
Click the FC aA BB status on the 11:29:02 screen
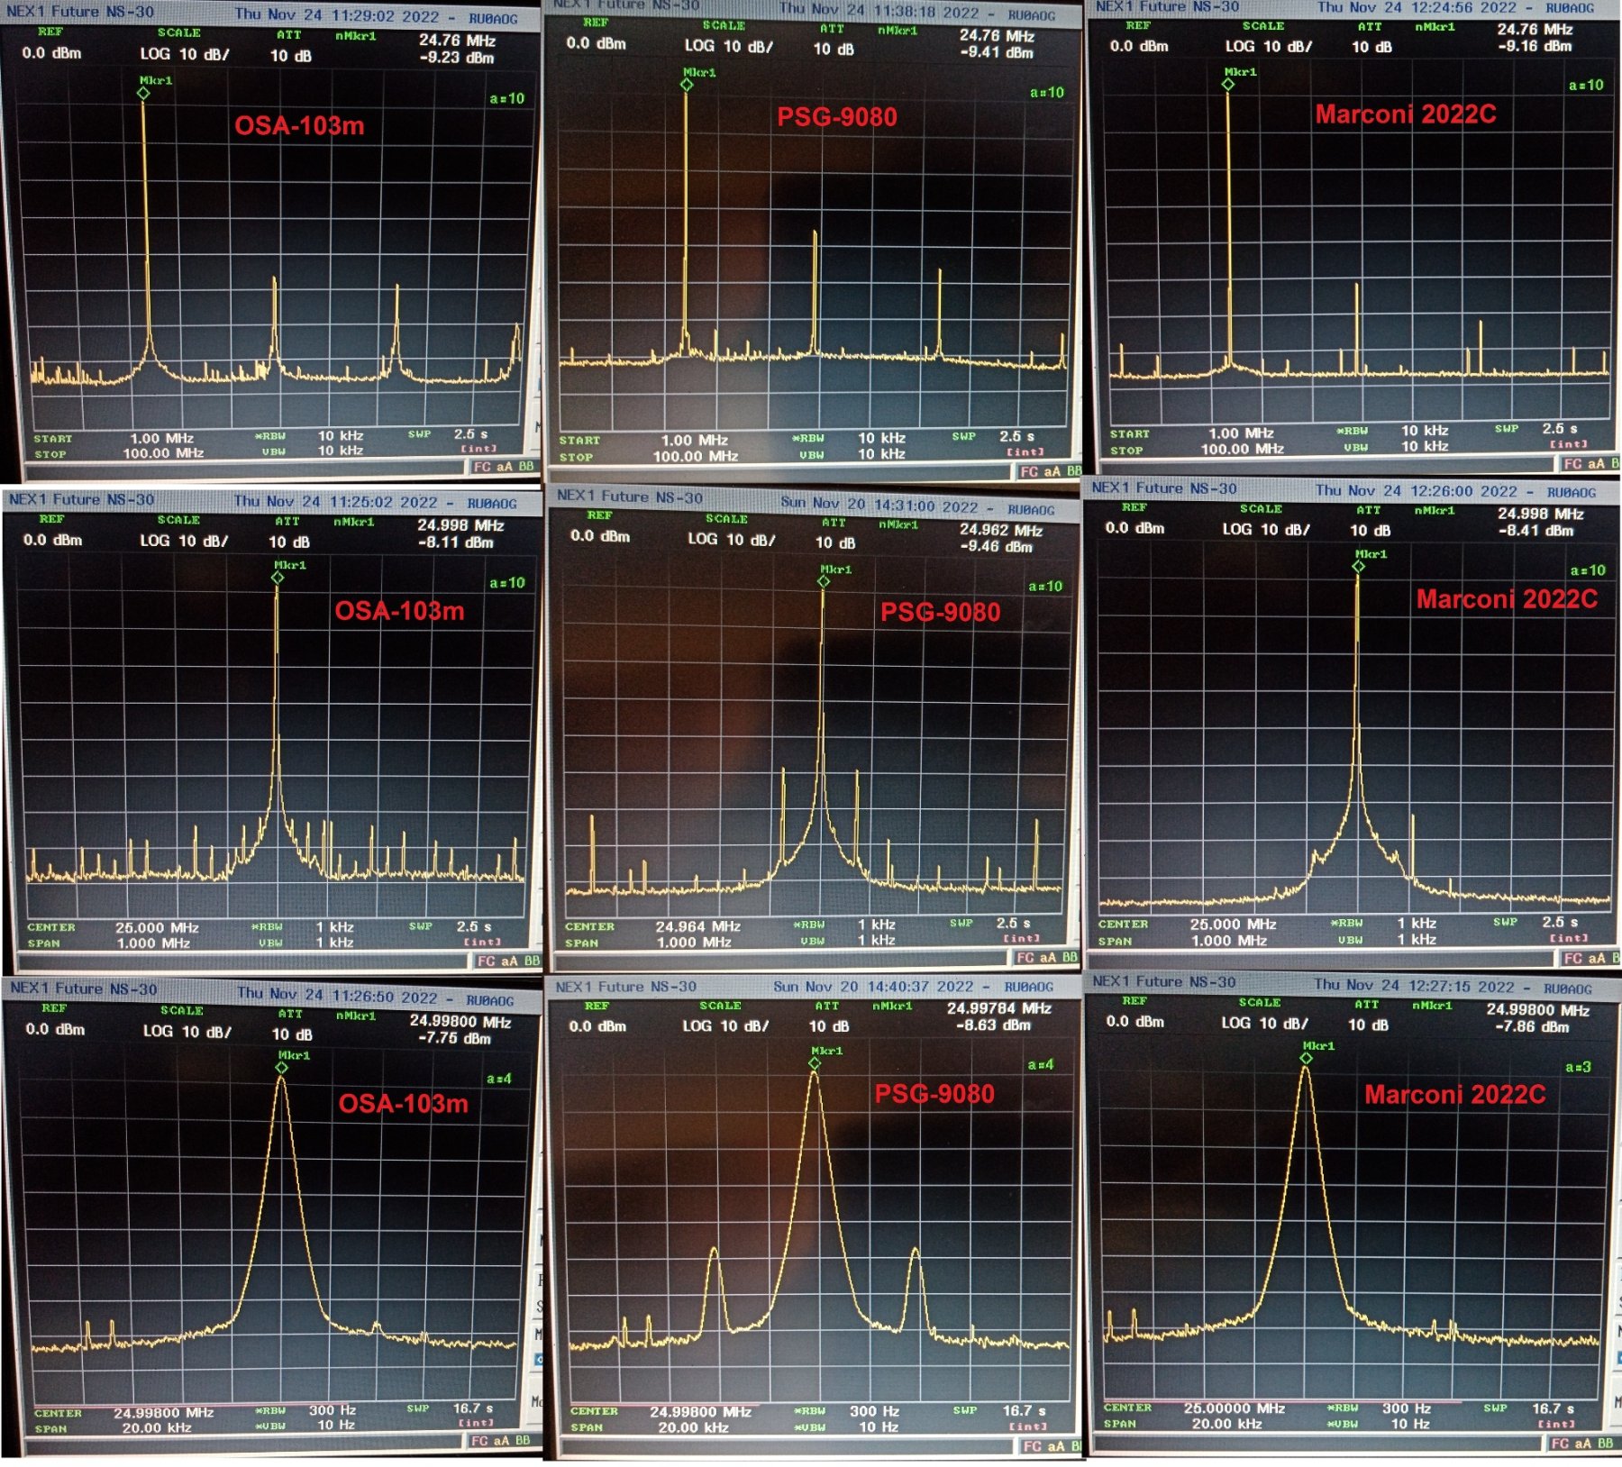(x=504, y=466)
